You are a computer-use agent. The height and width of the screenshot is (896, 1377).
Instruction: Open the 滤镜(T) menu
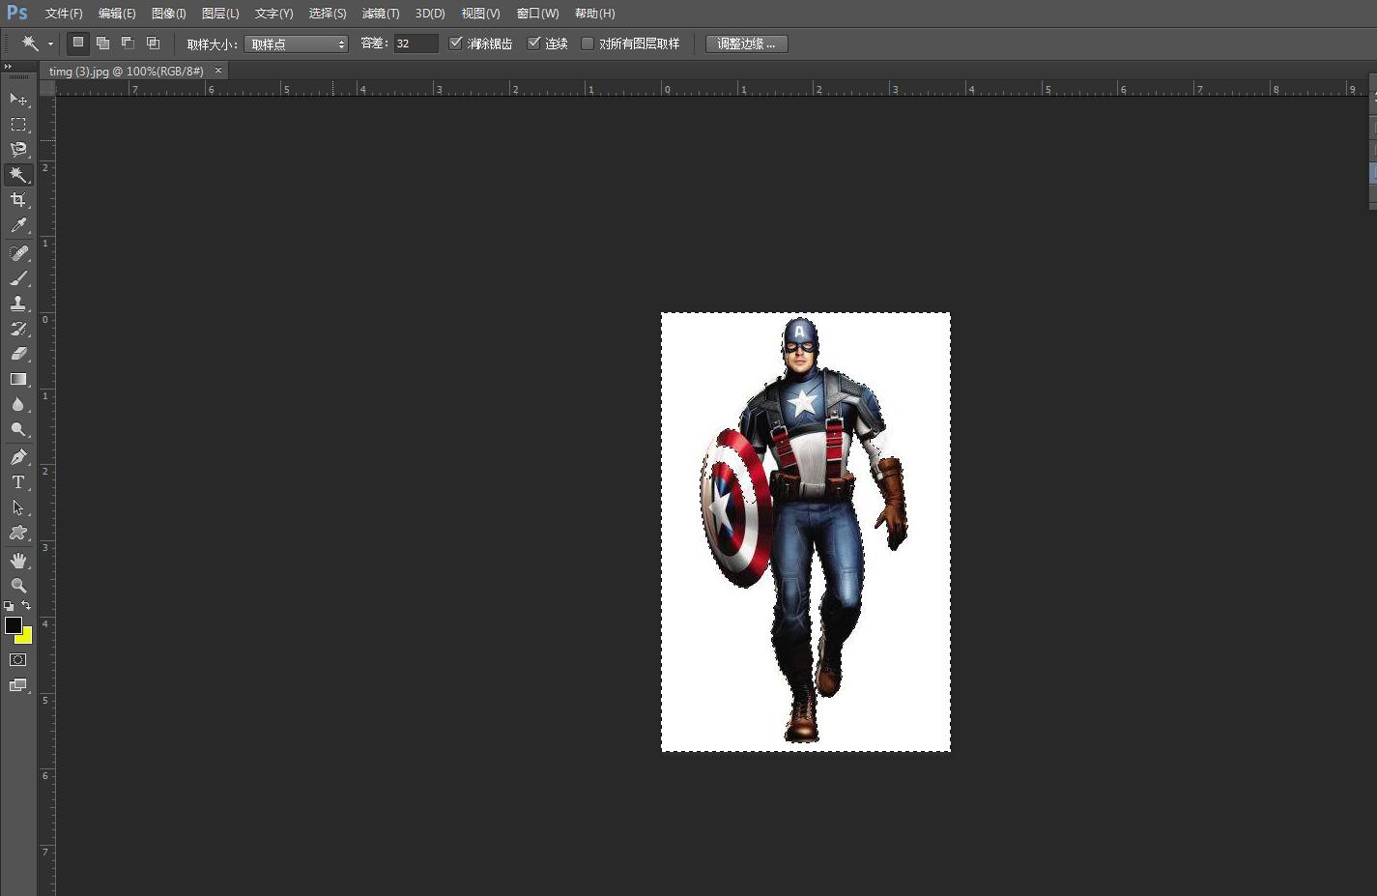380,14
